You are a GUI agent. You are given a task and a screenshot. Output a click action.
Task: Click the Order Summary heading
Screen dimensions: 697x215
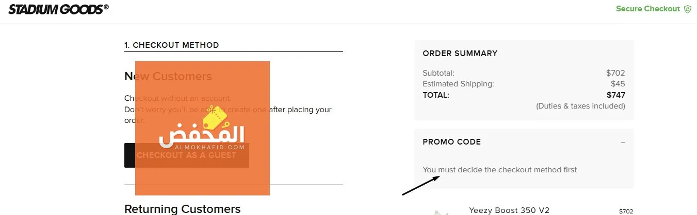point(460,53)
